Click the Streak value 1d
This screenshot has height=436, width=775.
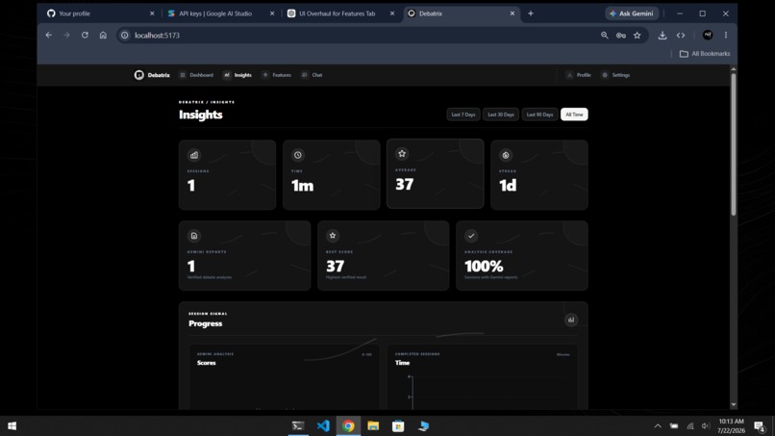(x=508, y=185)
